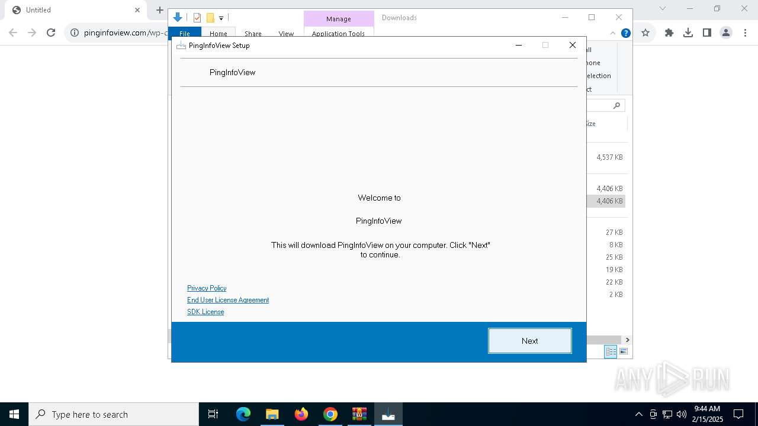Open the taskbar clock and date
Image resolution: width=758 pixels, height=426 pixels.
pyautogui.click(x=706, y=414)
